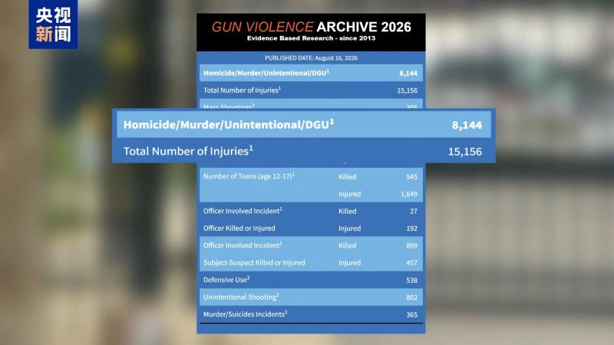
Task: Click 'Injured' next to the 457 value
Action: (x=350, y=263)
